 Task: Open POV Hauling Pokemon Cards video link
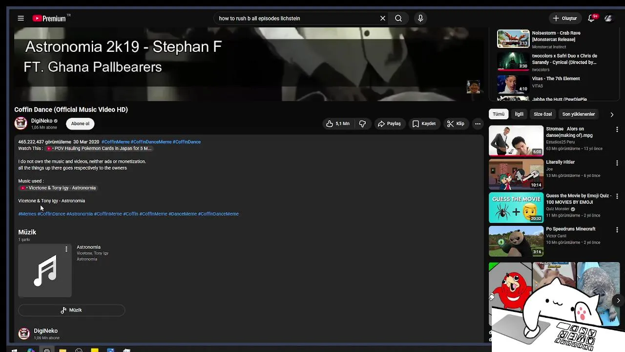coord(99,148)
